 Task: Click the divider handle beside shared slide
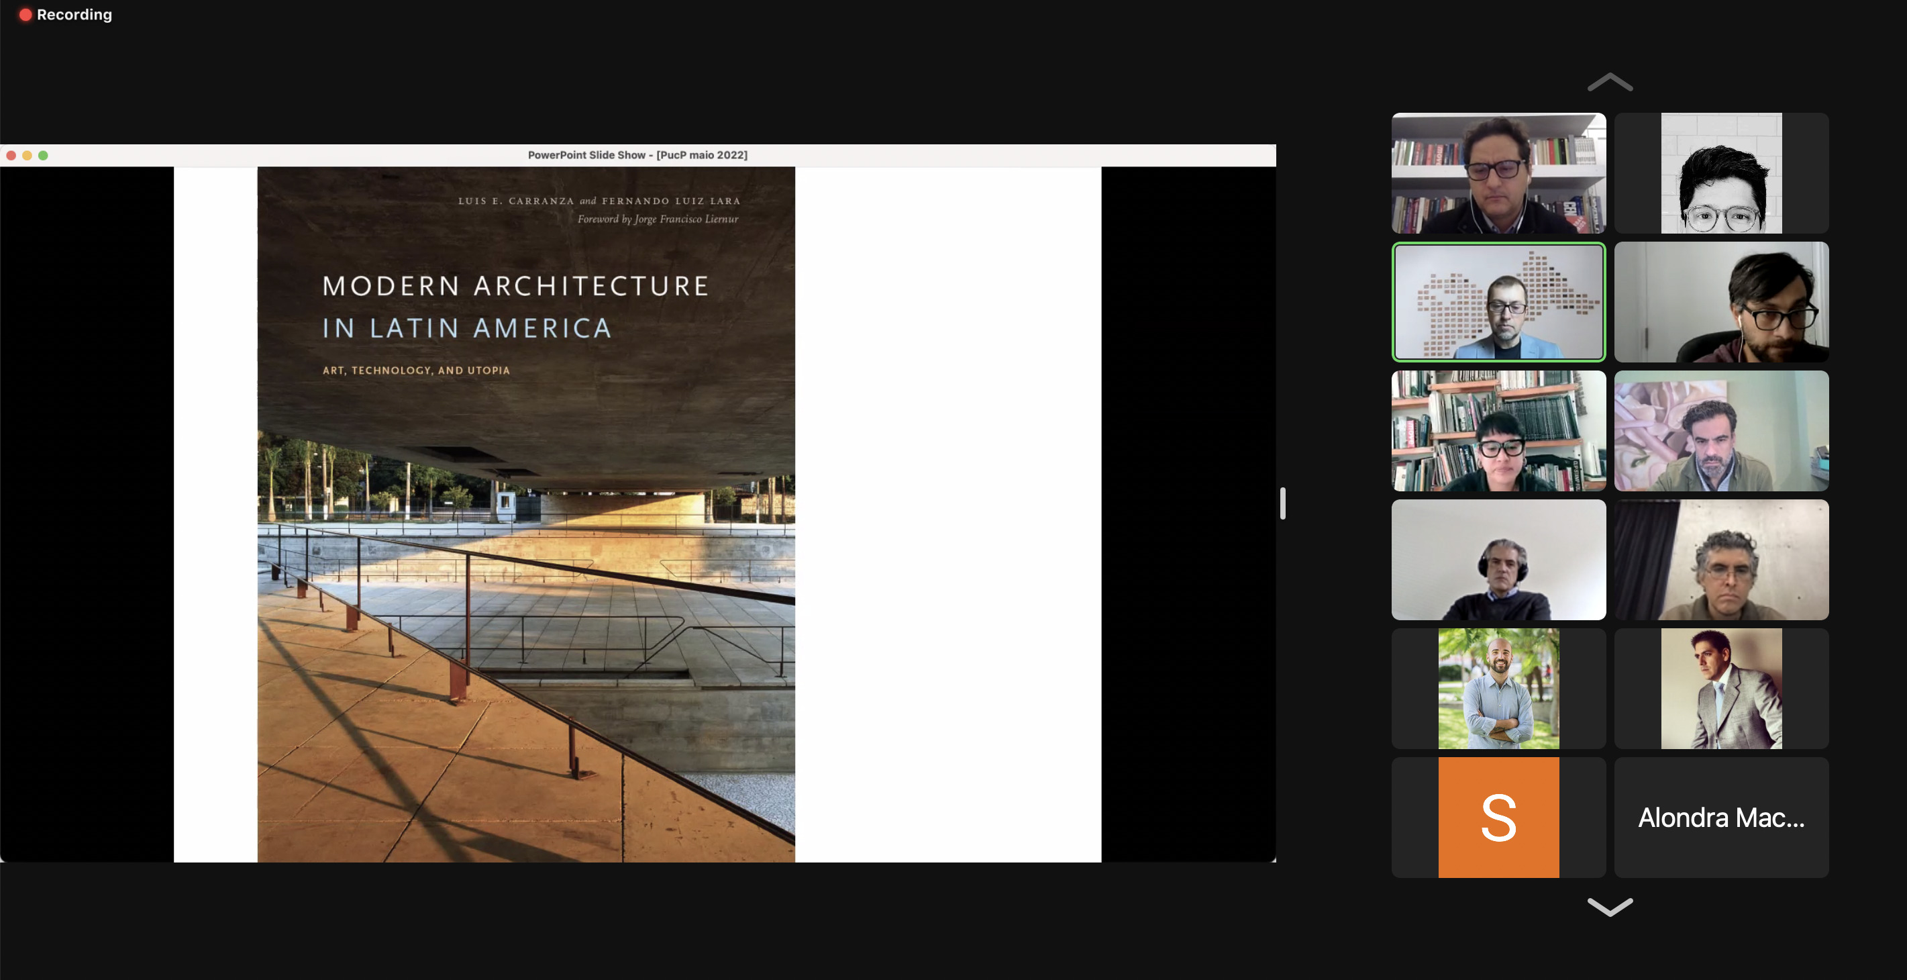pos(1282,503)
